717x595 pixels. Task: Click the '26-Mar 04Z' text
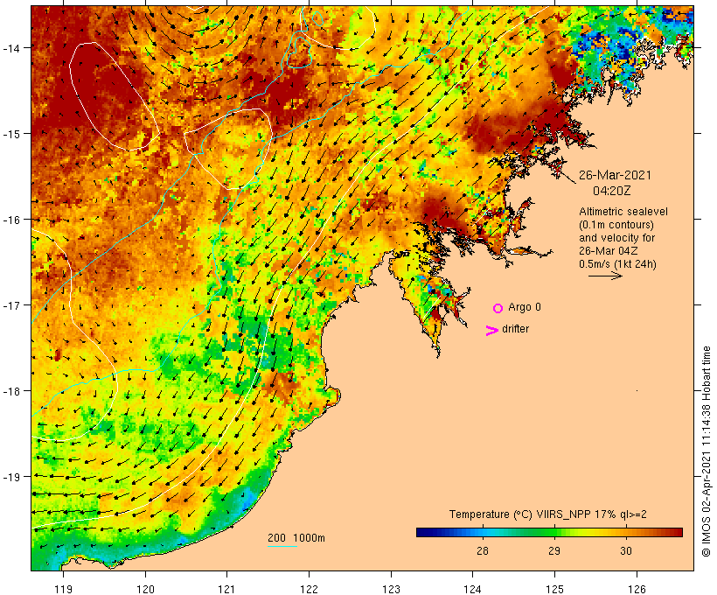(x=609, y=251)
